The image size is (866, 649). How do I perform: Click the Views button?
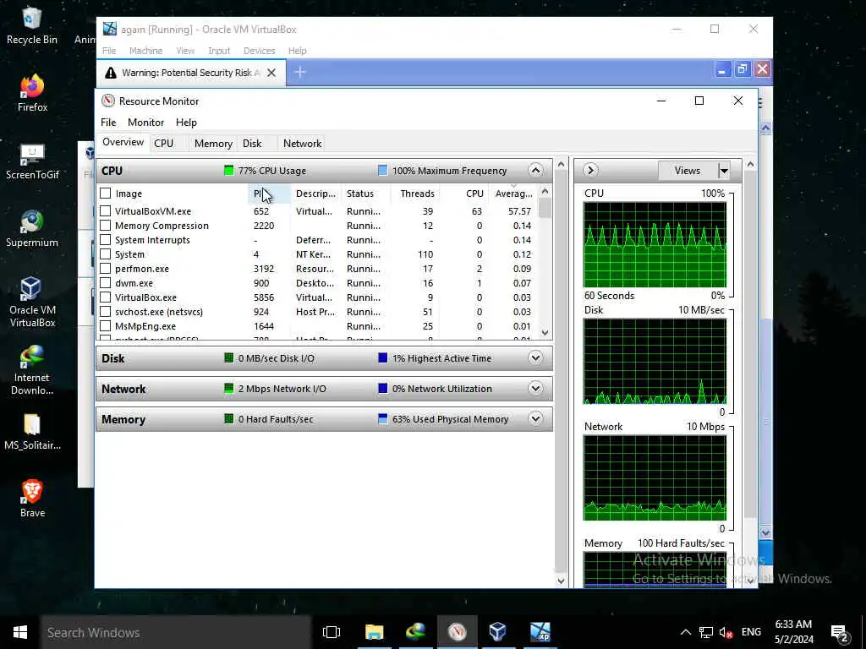click(x=688, y=171)
